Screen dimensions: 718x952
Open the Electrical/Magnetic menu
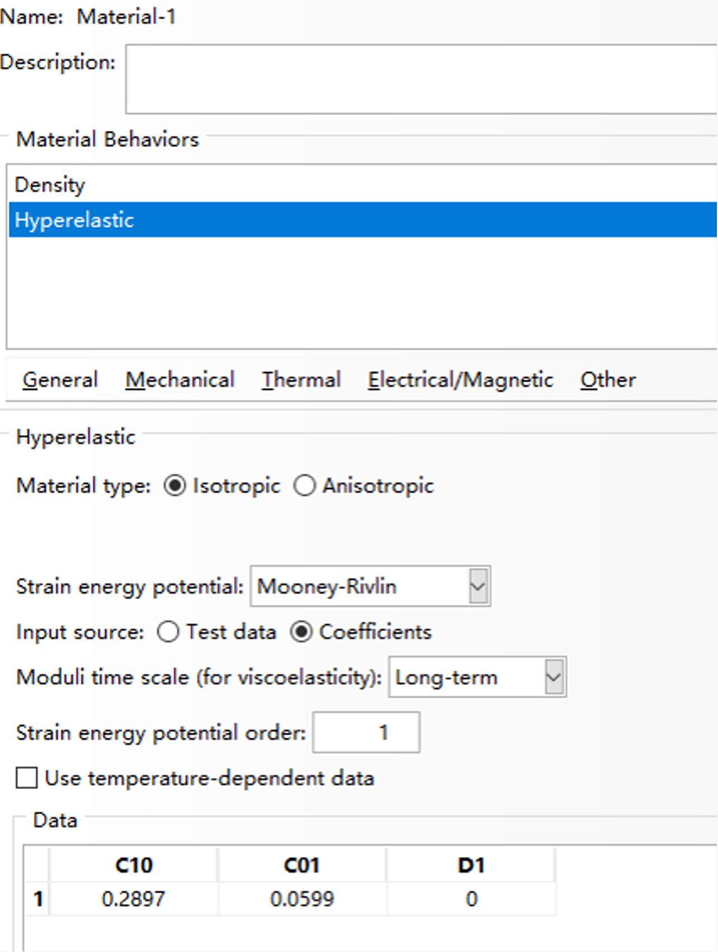(460, 380)
